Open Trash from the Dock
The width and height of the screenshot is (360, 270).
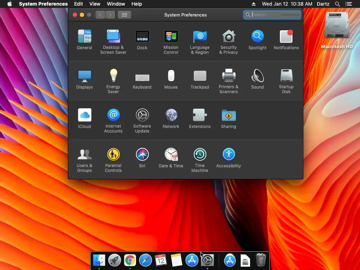point(261,260)
